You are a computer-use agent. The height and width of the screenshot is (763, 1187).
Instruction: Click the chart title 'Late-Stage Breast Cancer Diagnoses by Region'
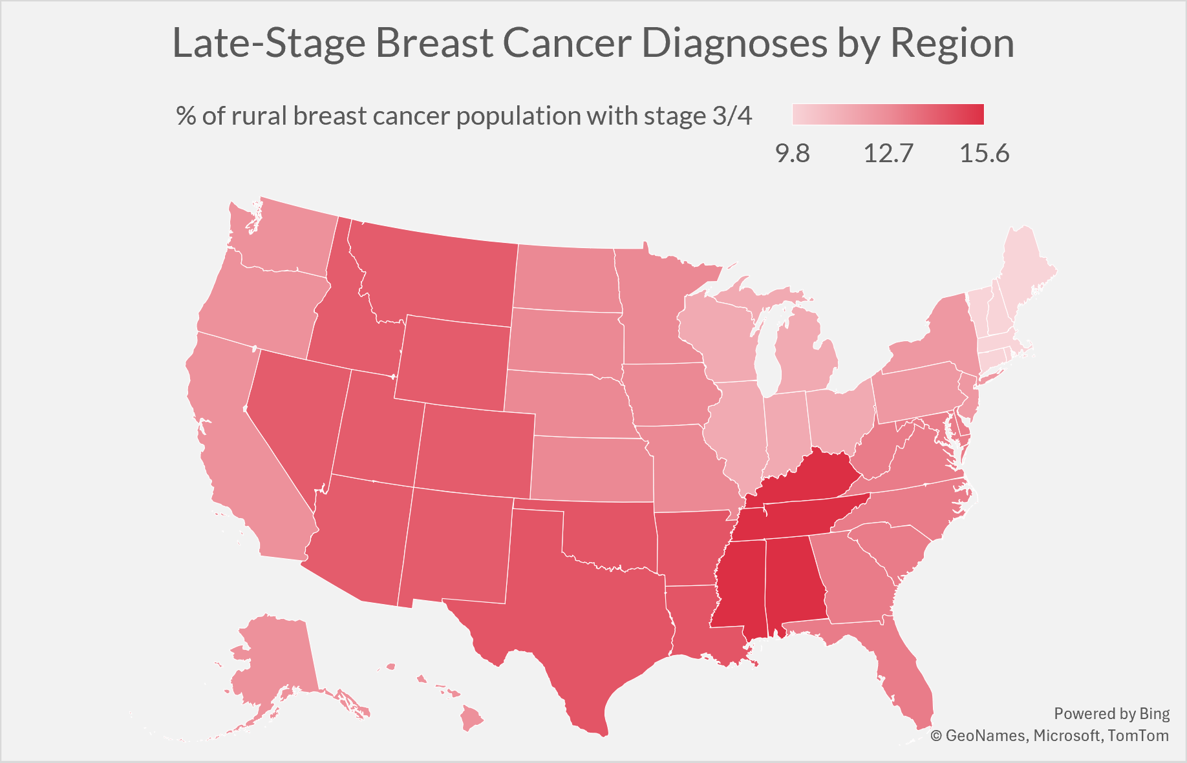pyautogui.click(x=593, y=43)
